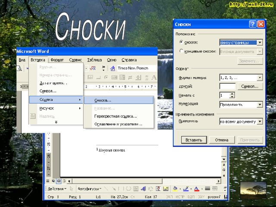
Task: Apply the blue Line Color brush
Action: pyautogui.click(x=186, y=189)
